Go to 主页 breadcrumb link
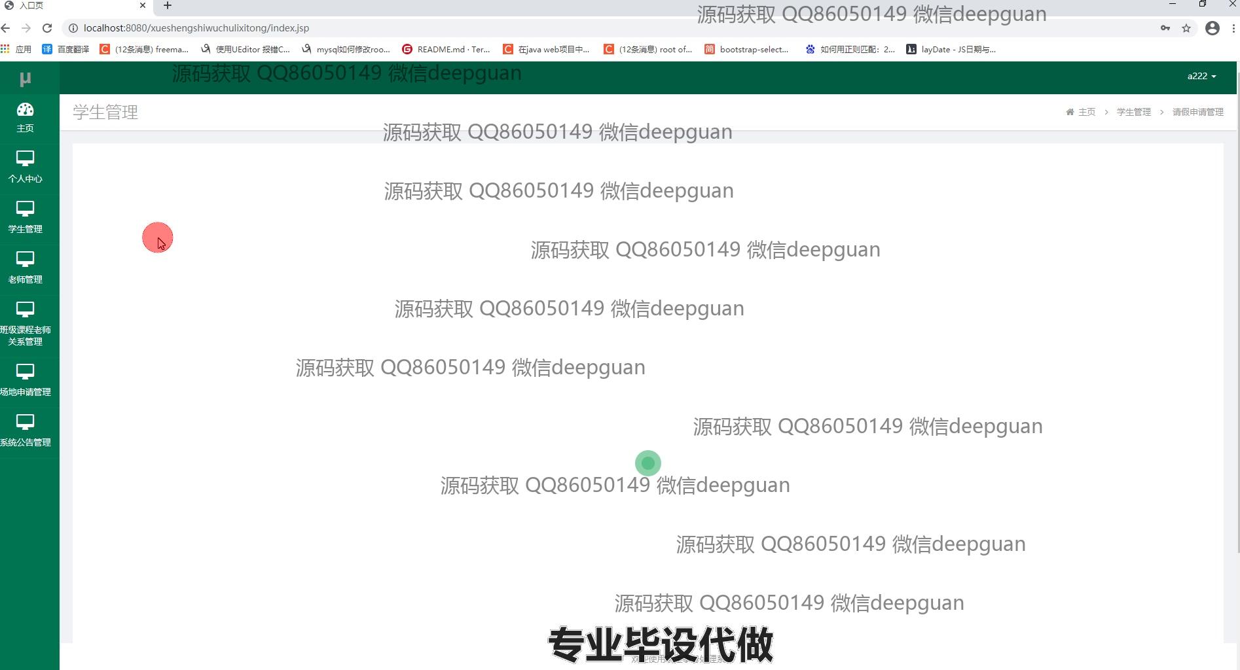The width and height of the screenshot is (1240, 670). (x=1086, y=112)
